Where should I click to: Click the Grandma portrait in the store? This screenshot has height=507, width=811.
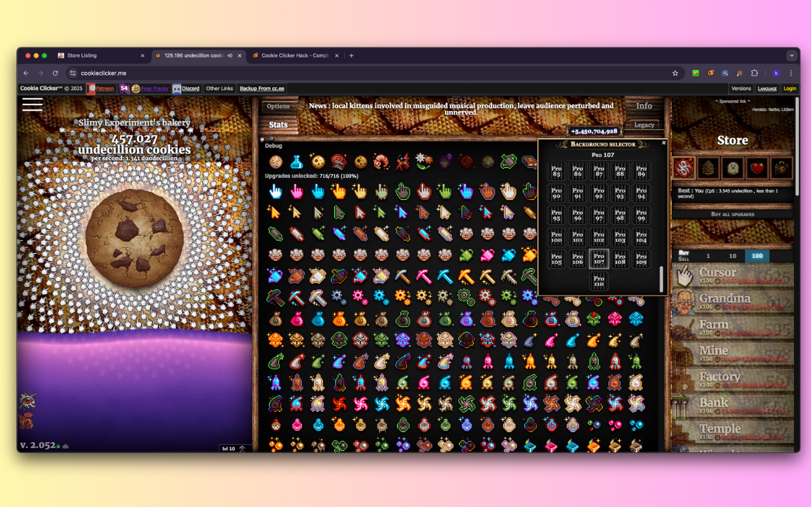[x=683, y=302]
